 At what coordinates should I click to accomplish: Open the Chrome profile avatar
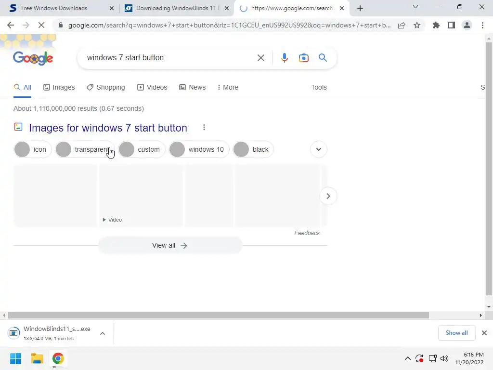pos(467,25)
